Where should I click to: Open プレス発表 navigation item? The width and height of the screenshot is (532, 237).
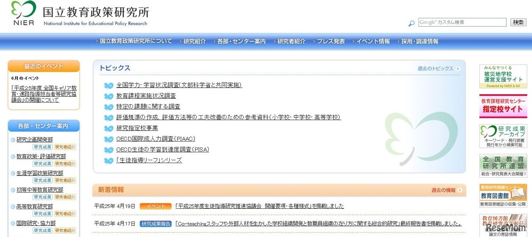331,42
